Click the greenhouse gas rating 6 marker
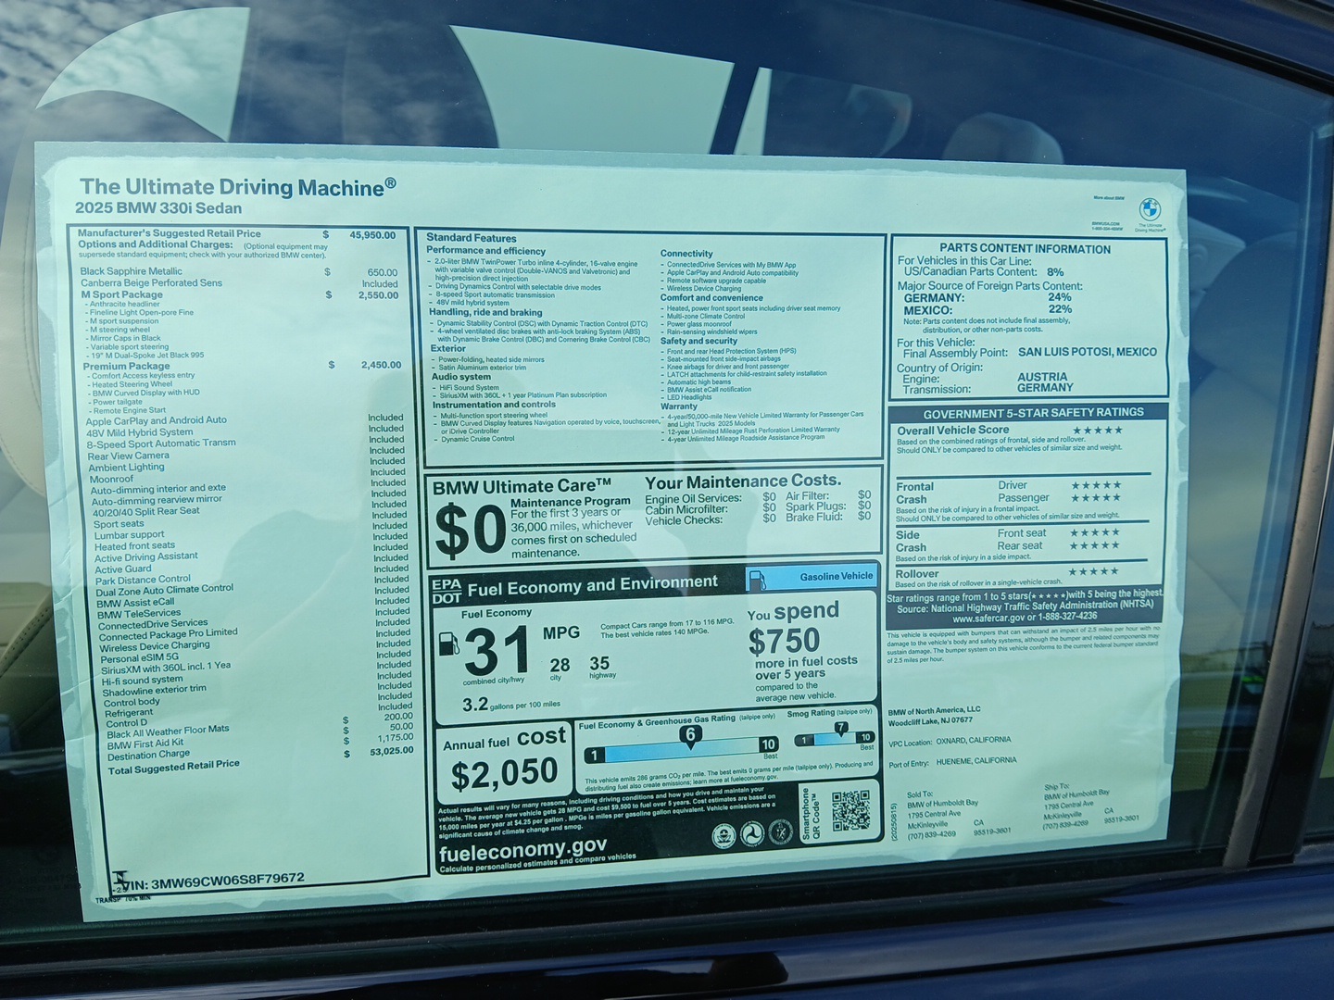This screenshot has width=1334, height=1000. tap(689, 735)
